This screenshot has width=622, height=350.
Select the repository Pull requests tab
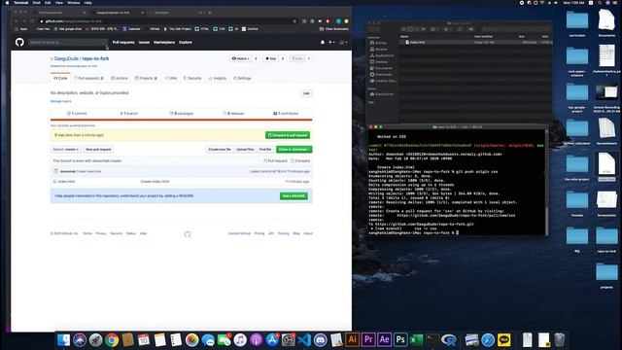(x=88, y=78)
